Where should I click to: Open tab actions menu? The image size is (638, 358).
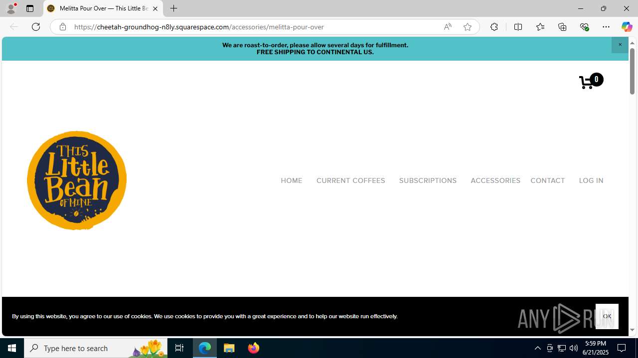pos(30,8)
